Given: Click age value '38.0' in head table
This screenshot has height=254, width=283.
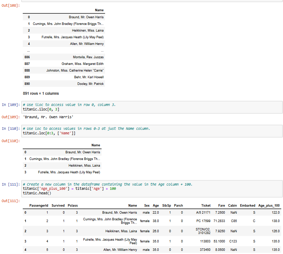Looking at the screenshot, I should tap(156, 221).
